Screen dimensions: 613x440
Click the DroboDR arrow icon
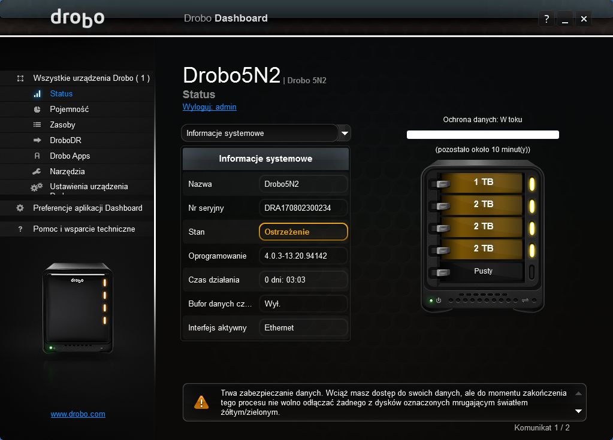[x=37, y=140]
